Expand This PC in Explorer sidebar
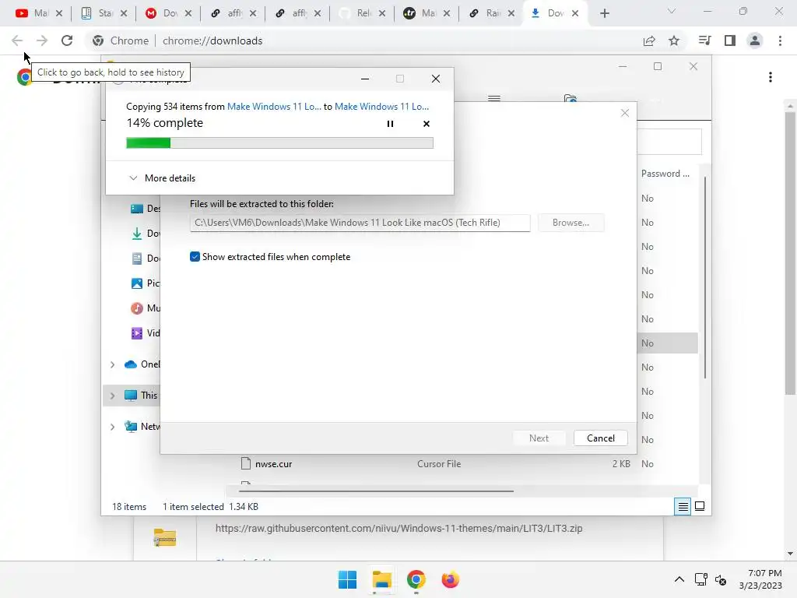Screen dimensions: 797x598 [112, 396]
